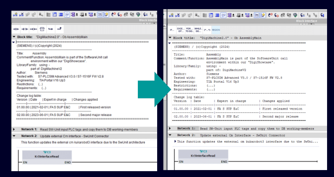Insert normally open contact in left editor
The width and height of the screenshot is (334, 177).
[x=16, y=28]
